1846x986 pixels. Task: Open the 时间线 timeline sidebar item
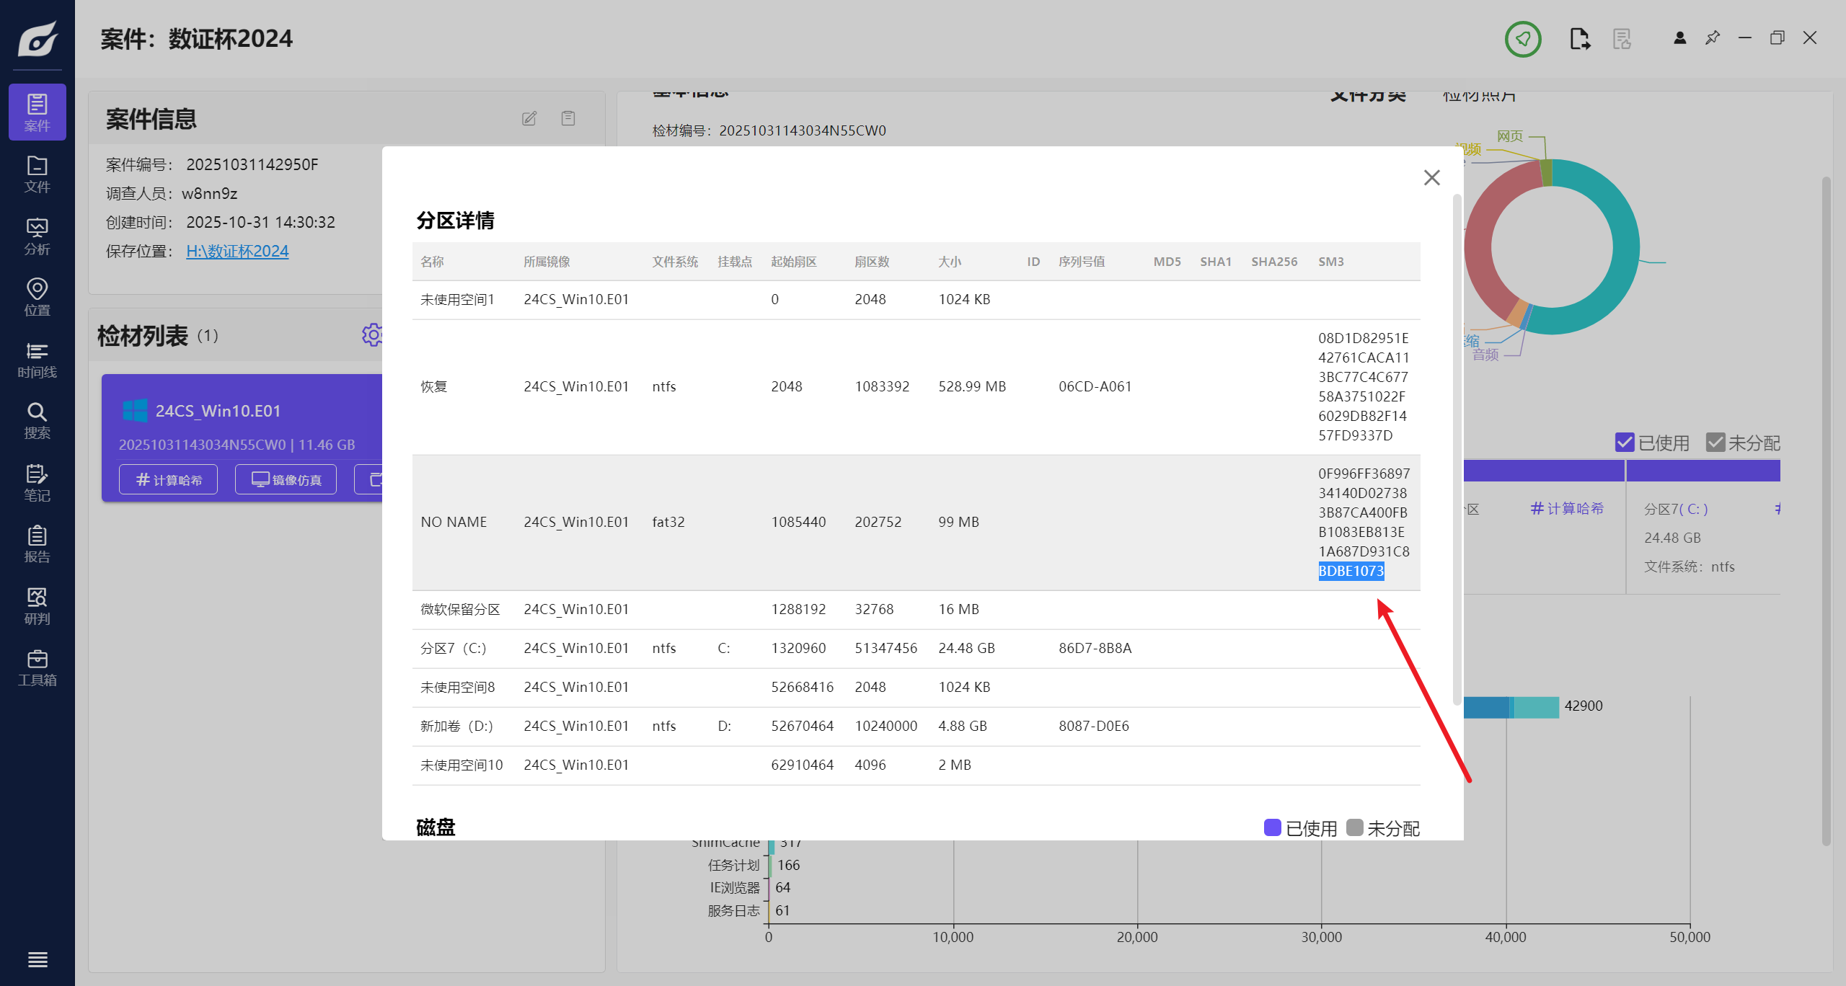pyautogui.click(x=37, y=360)
